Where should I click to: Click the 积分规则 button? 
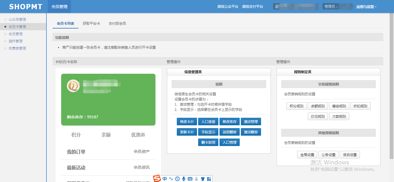click(x=297, y=106)
